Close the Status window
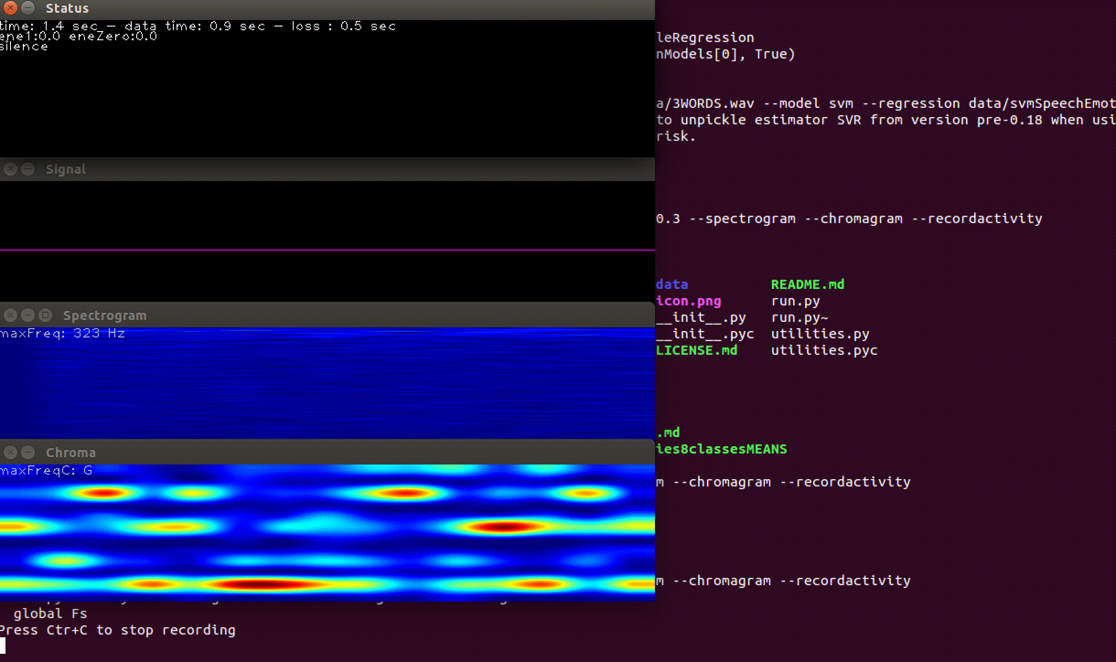Screen dimensions: 1116x662 coord(10,8)
